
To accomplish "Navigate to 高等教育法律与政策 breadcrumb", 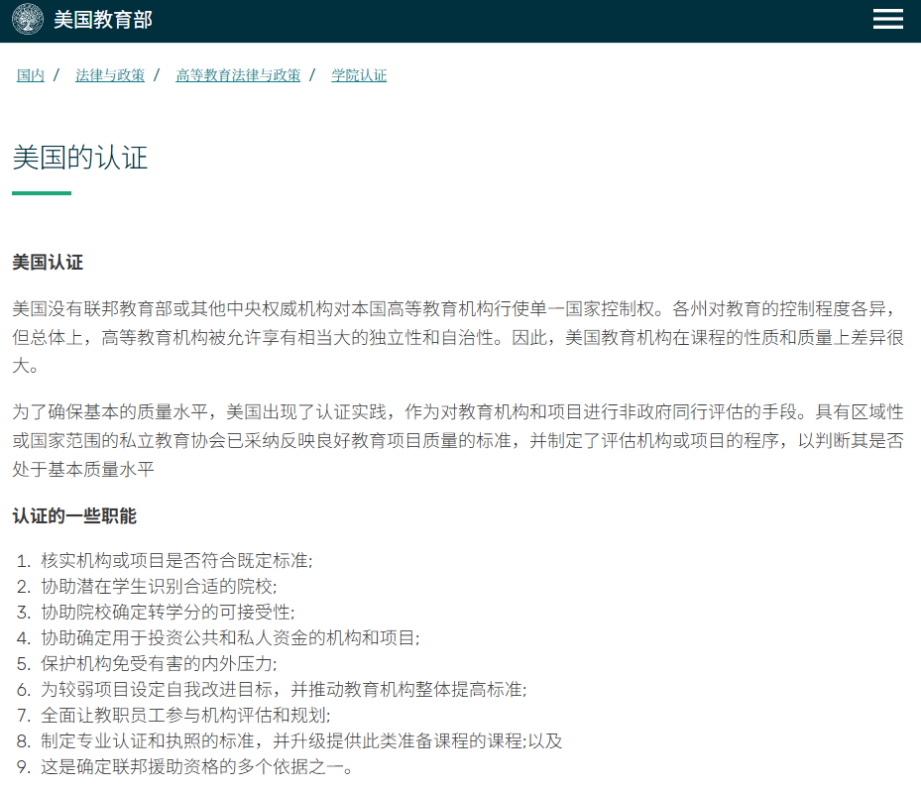I will tap(238, 75).
